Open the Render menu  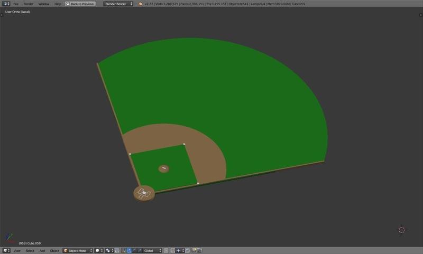(29, 4)
